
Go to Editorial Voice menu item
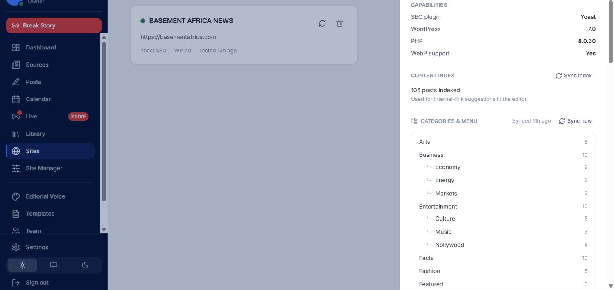pyautogui.click(x=50, y=196)
